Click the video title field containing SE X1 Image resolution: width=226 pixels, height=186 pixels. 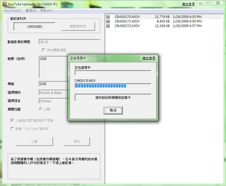pyautogui.click(x=70, y=42)
